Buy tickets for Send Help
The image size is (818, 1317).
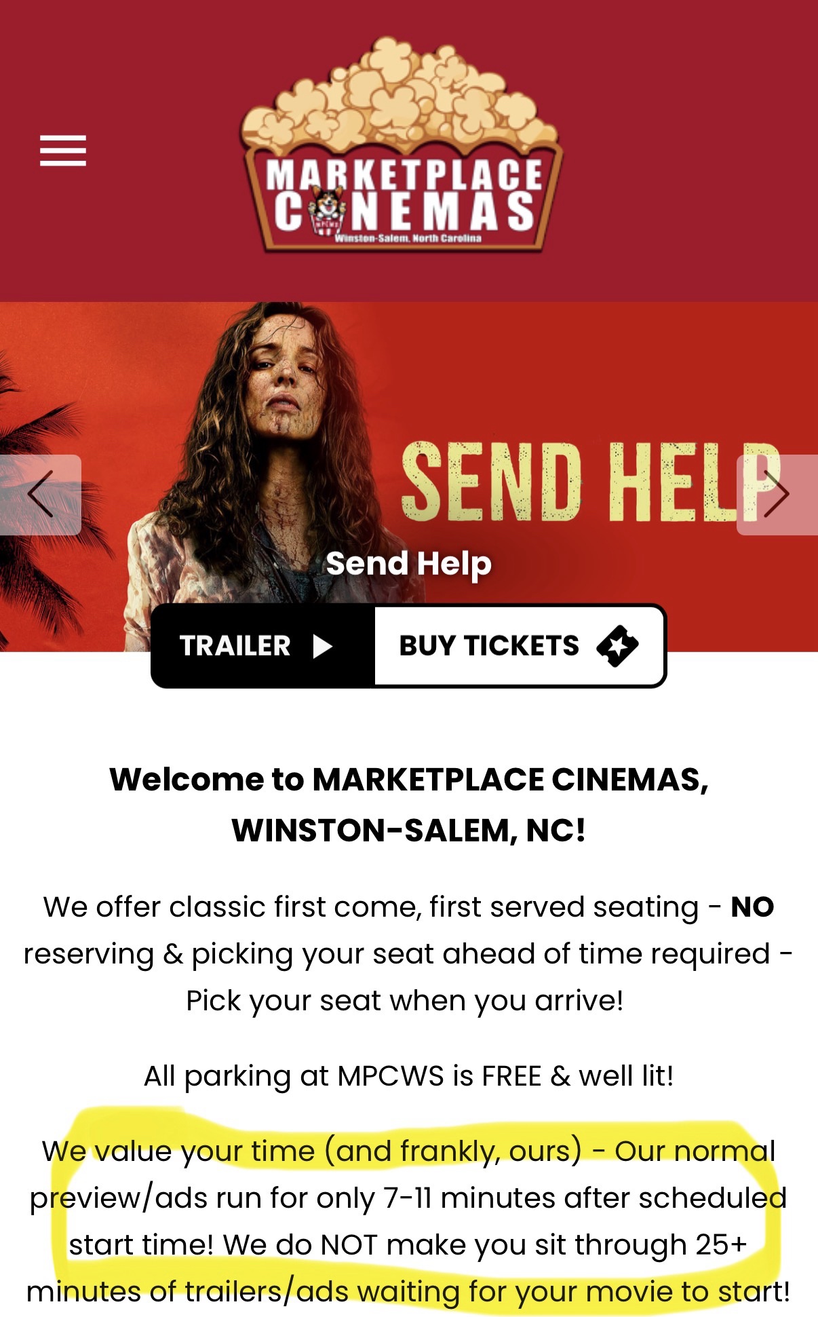tap(520, 646)
